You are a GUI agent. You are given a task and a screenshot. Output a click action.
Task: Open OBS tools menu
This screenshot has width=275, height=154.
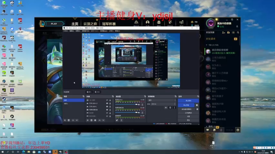coord(111,31)
